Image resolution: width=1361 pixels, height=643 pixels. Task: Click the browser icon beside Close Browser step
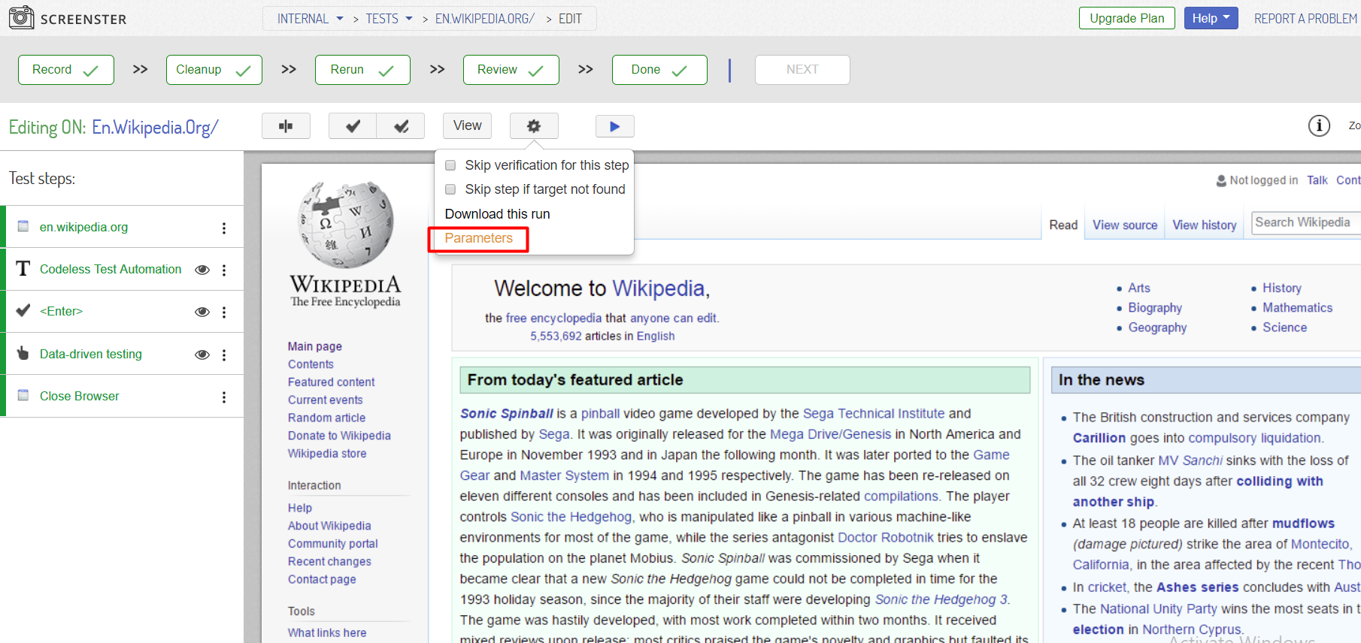pyautogui.click(x=23, y=395)
